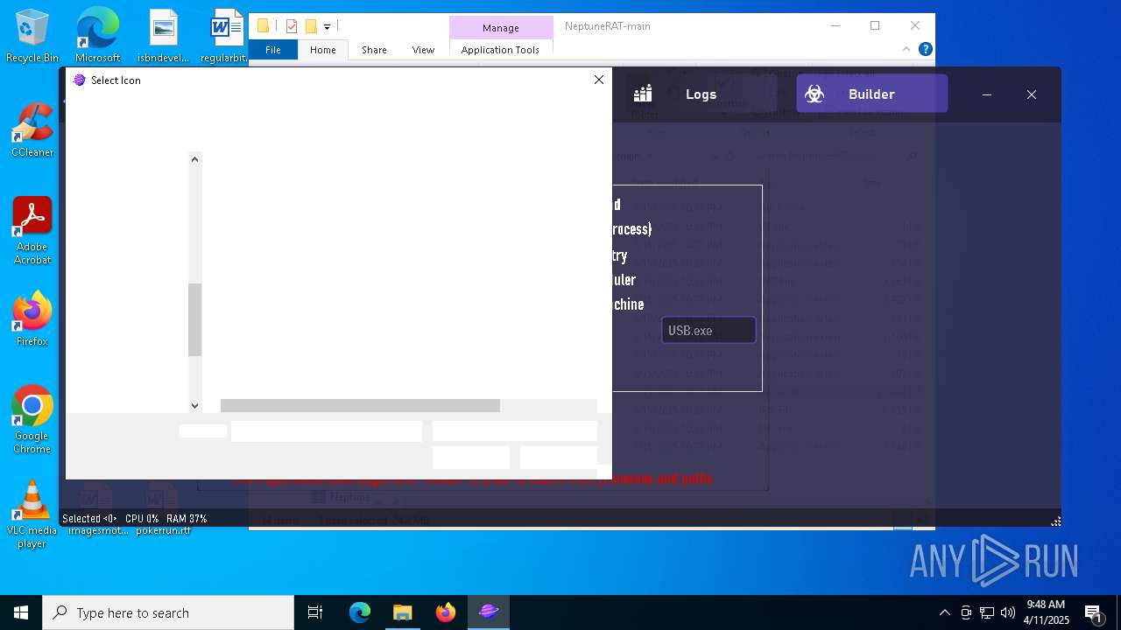
Task: Open Microsoft Edge from the taskbar
Action: [360, 612]
